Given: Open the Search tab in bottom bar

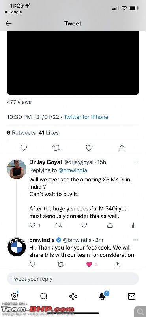Looking at the screenshot, I should click(x=44, y=296).
